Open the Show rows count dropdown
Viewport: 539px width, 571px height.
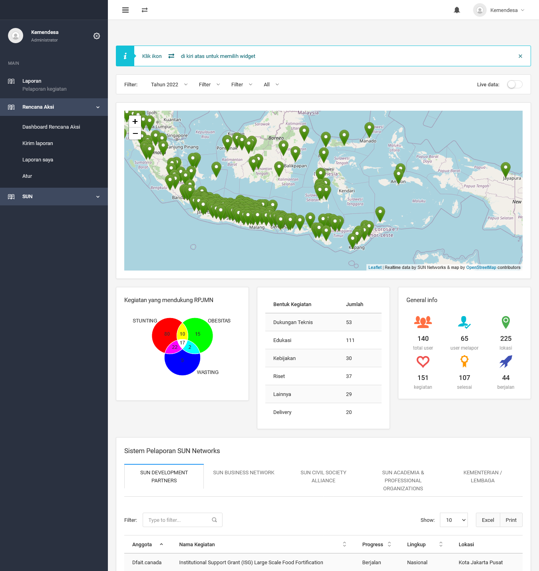tap(453, 520)
